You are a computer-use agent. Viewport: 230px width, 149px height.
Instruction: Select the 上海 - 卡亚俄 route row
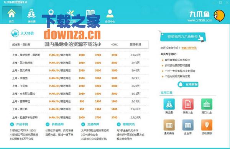click(79, 86)
